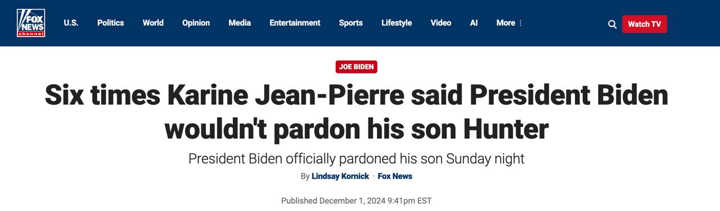
Task: Visit the Opinion section
Action: point(196,23)
